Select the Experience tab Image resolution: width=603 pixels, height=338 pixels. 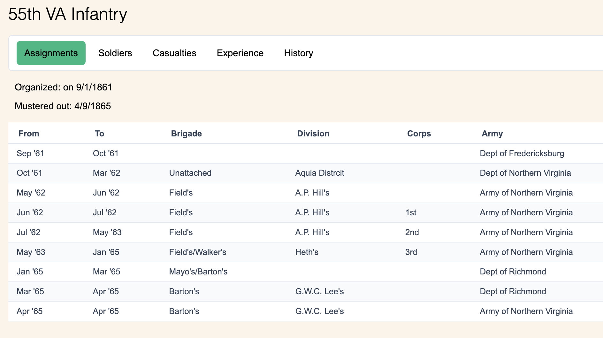[x=240, y=53]
